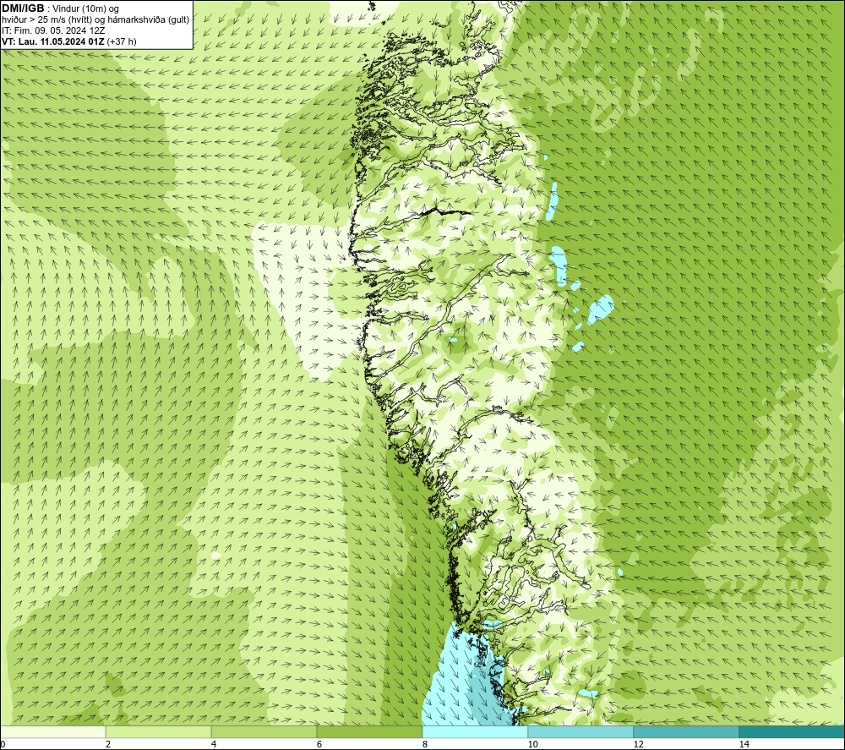Click the 'VT: Lau. 11.05.2024 01Z' text
The height and width of the screenshot is (750, 845).
[x=53, y=41]
